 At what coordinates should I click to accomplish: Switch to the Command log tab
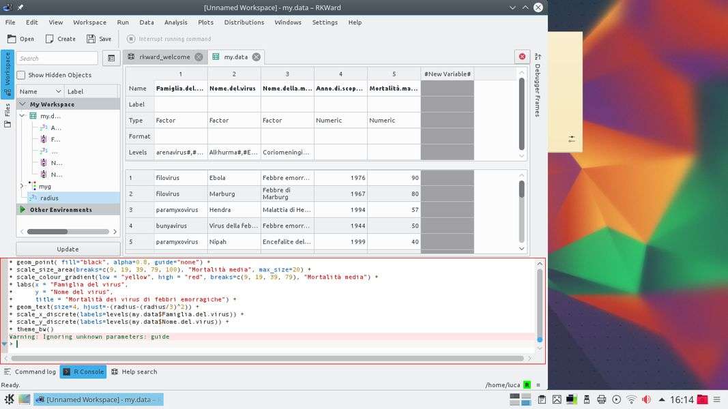(29, 372)
